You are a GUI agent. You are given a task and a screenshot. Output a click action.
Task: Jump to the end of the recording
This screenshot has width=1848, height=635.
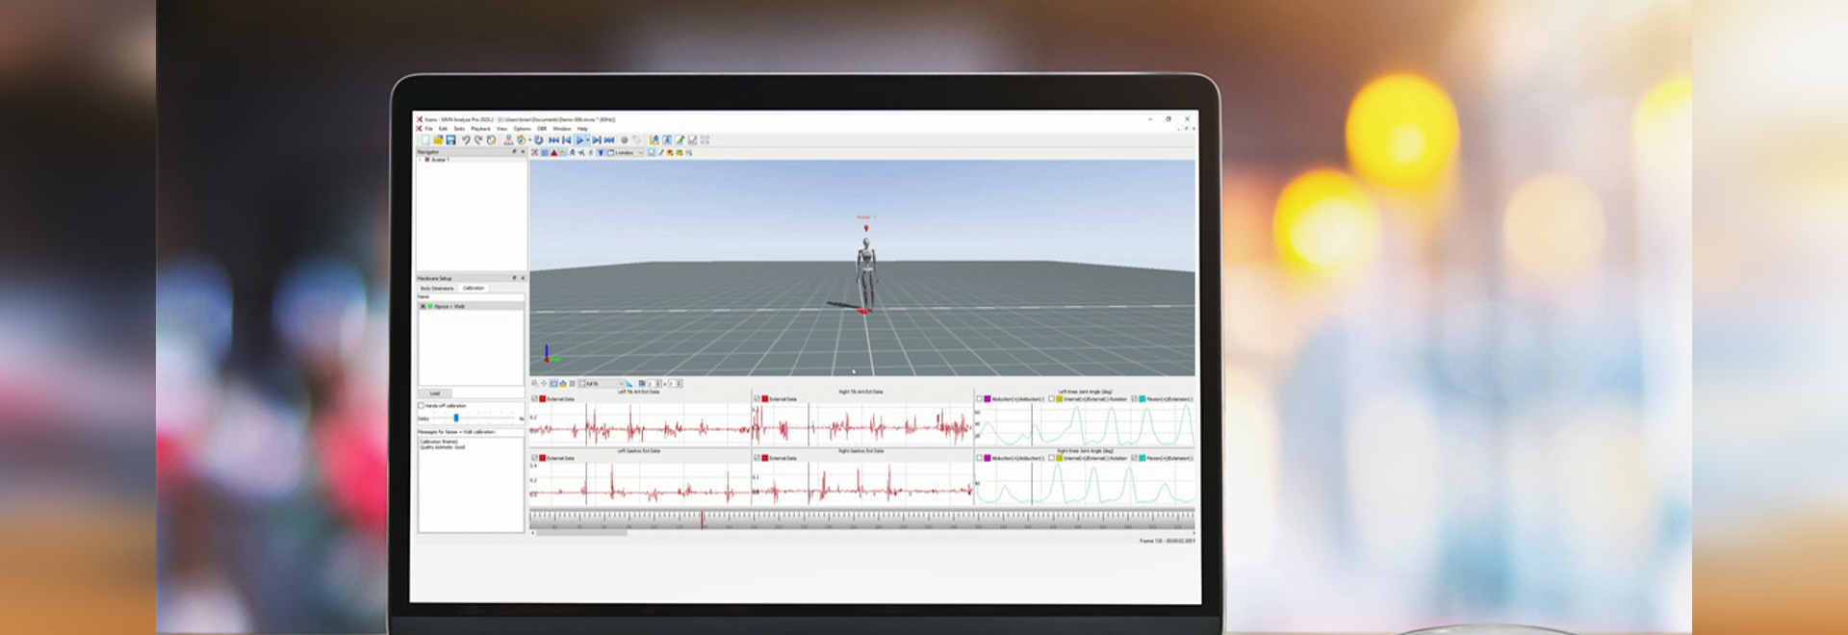(x=609, y=140)
